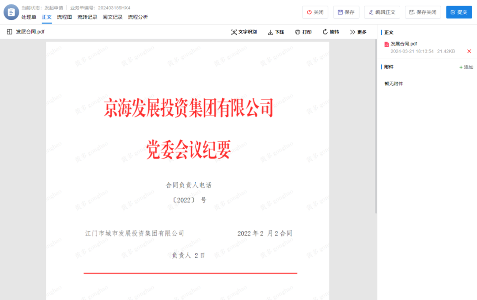Add an attachment with 添加
Image resolution: width=477 pixels, height=300 pixels.
(466, 67)
